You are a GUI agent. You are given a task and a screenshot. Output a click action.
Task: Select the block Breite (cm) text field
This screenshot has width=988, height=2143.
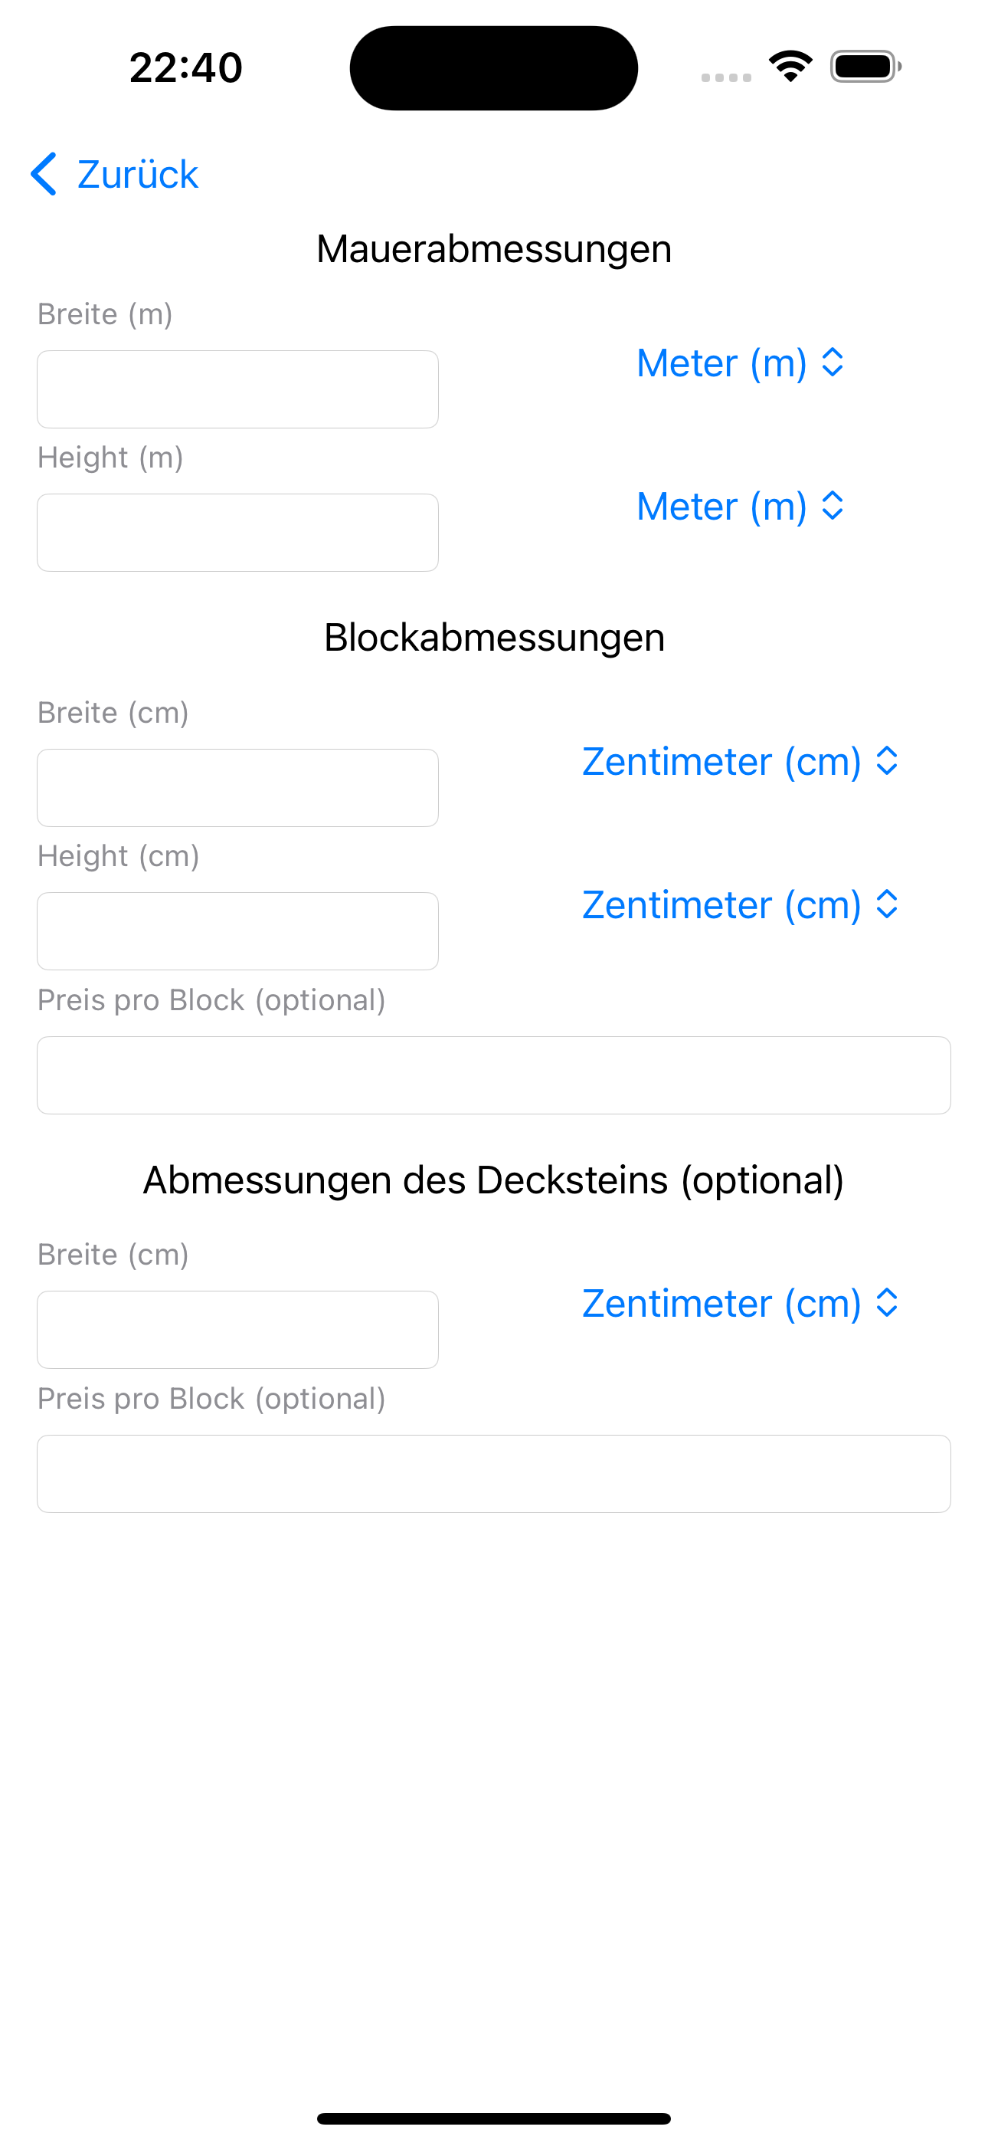(x=238, y=788)
